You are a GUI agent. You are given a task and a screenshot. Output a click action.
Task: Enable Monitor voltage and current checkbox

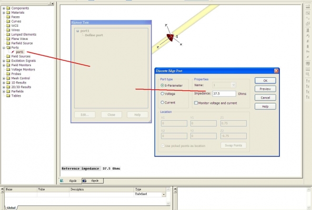[196, 103]
